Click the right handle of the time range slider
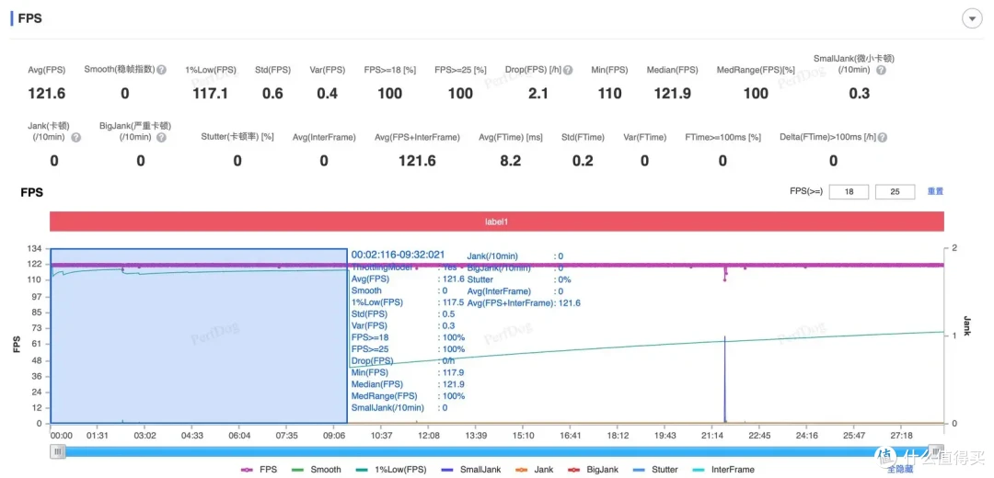This screenshot has height=478, width=994. 934,451
